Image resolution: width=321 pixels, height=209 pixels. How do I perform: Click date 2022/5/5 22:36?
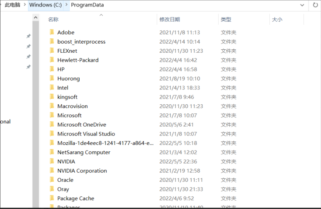click(x=178, y=161)
